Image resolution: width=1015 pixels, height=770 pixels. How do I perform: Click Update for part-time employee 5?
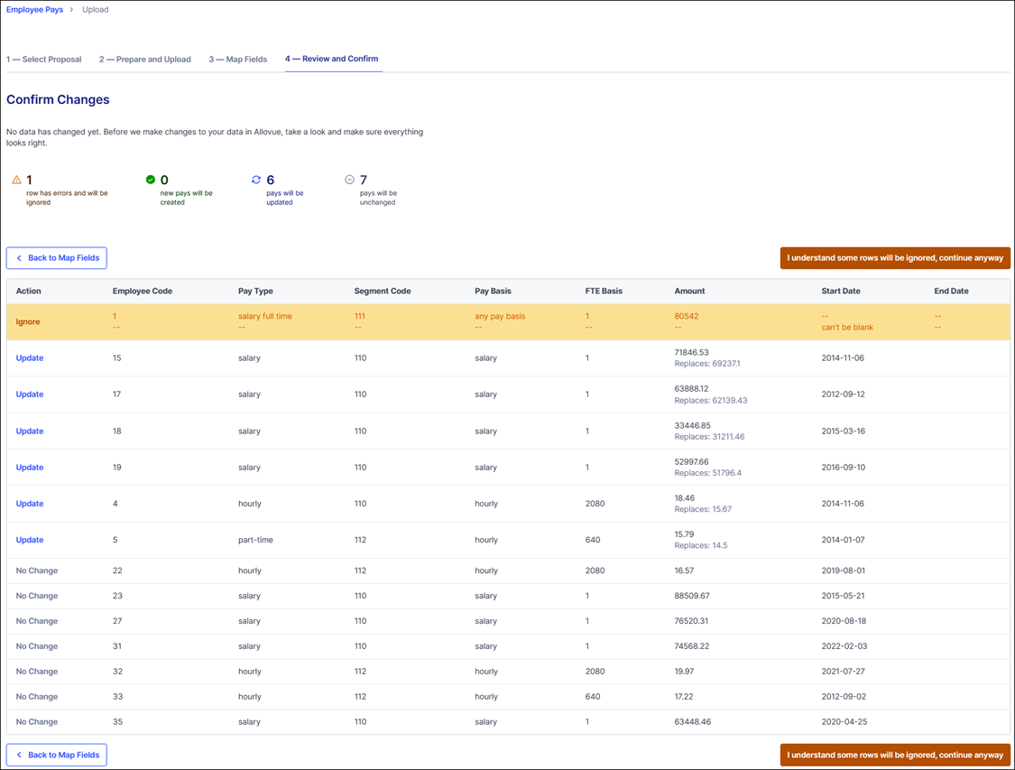click(30, 540)
